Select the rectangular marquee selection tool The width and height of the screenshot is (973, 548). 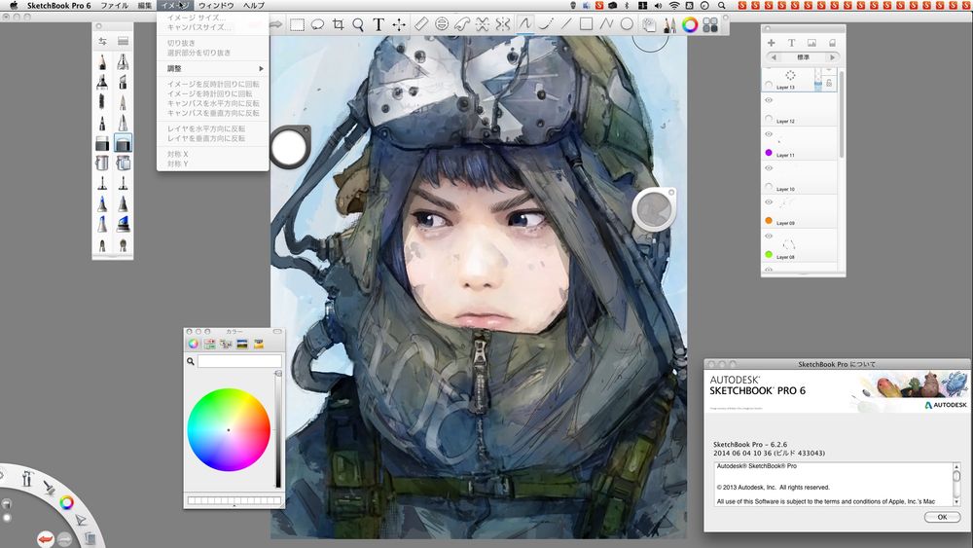[298, 24]
